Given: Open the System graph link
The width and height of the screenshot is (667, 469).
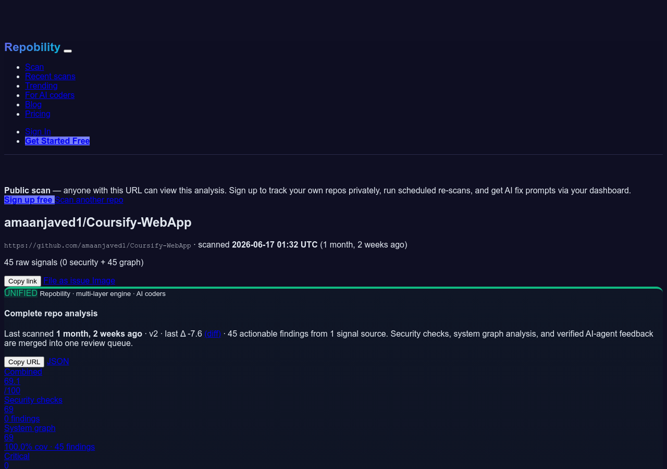Looking at the screenshot, I should pyautogui.click(x=30, y=428).
